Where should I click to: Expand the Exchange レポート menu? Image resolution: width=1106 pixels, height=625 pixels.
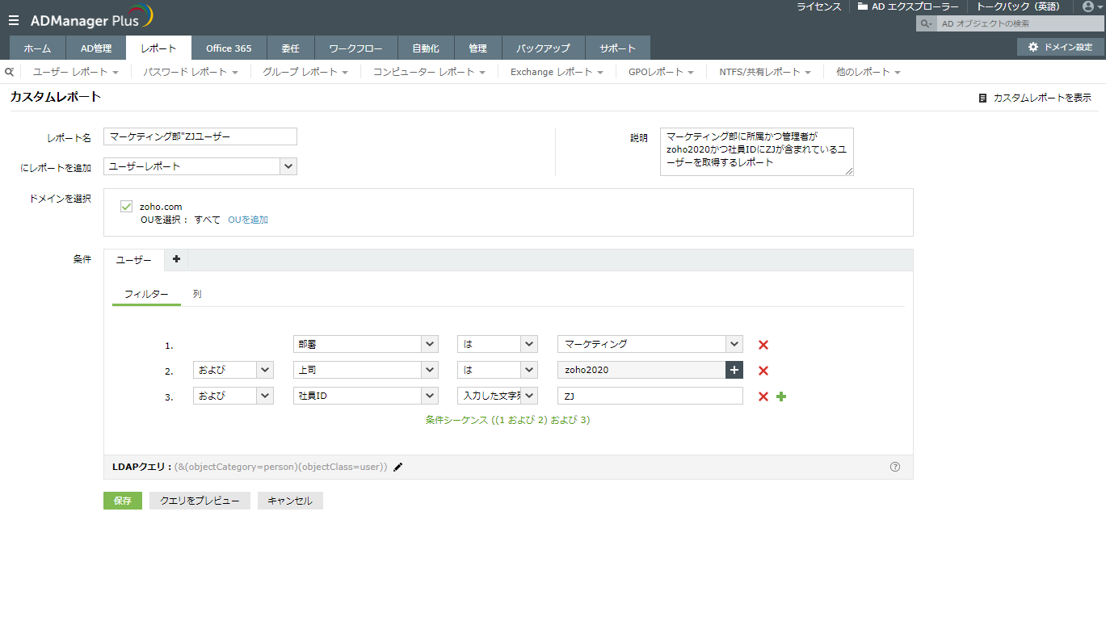(x=557, y=72)
